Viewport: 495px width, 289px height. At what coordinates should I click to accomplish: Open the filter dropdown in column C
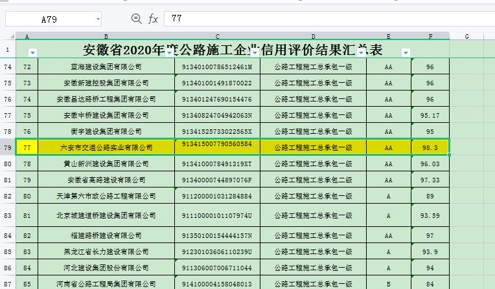pos(254,52)
